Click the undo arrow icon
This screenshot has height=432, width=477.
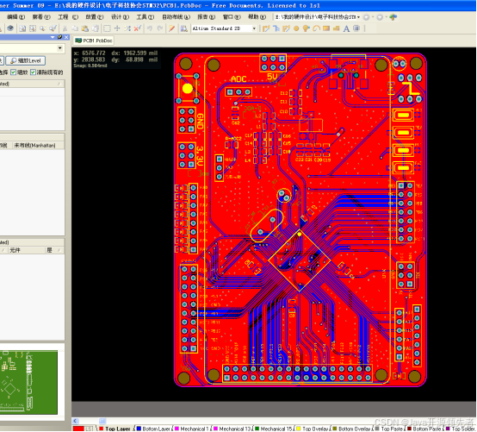point(149,28)
